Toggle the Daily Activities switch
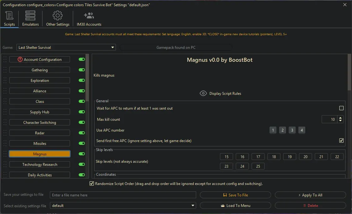This screenshot has width=352, height=214. [82, 175]
